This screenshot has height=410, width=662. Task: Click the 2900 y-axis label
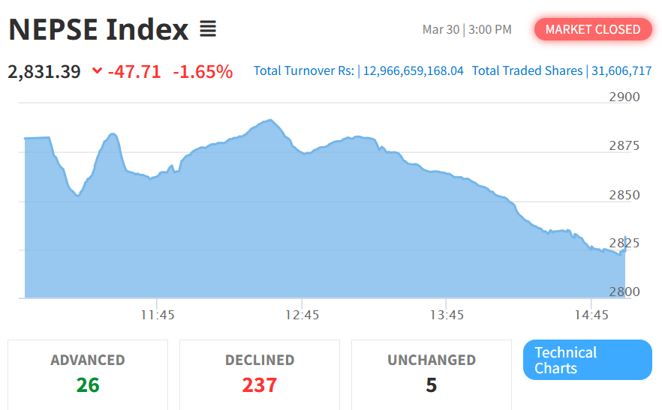point(624,97)
